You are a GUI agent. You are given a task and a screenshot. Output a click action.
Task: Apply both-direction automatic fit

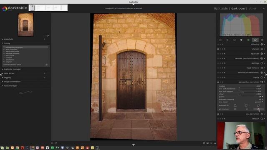click(x=259, y=105)
